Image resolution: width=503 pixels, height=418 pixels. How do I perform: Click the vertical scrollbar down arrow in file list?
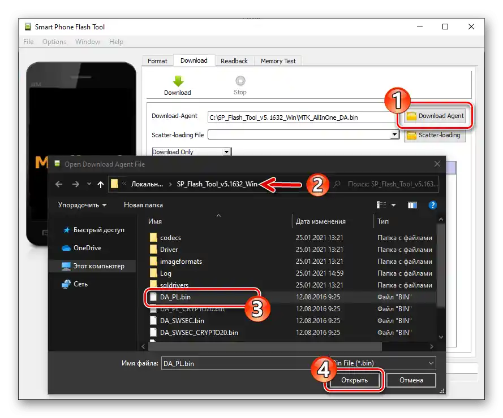(x=441, y=337)
